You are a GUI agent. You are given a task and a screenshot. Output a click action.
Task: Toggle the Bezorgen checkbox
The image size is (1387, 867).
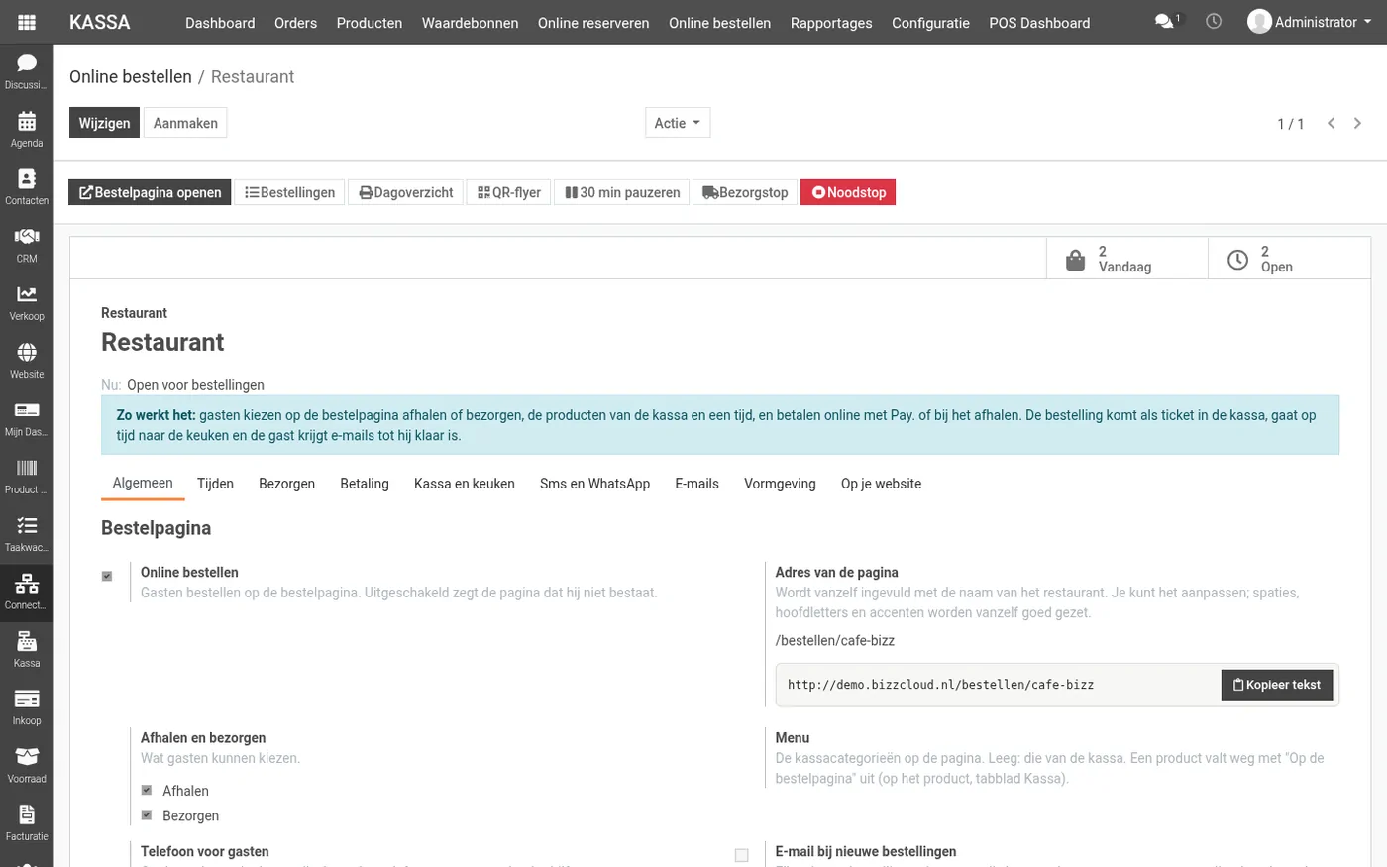147,814
